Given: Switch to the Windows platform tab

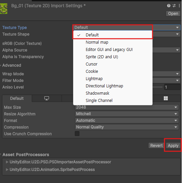Looking at the screenshot, I should point(166,98).
